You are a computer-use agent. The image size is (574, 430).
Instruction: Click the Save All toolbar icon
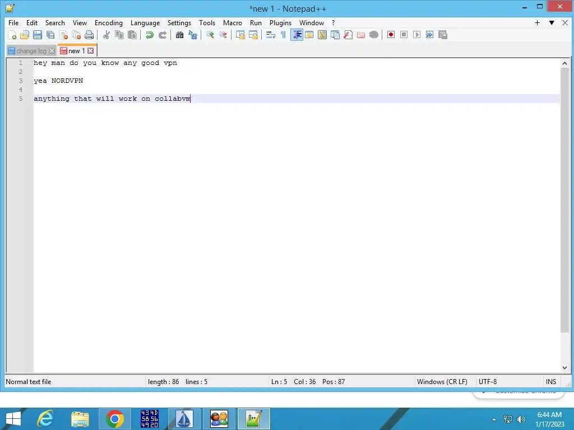[50, 35]
